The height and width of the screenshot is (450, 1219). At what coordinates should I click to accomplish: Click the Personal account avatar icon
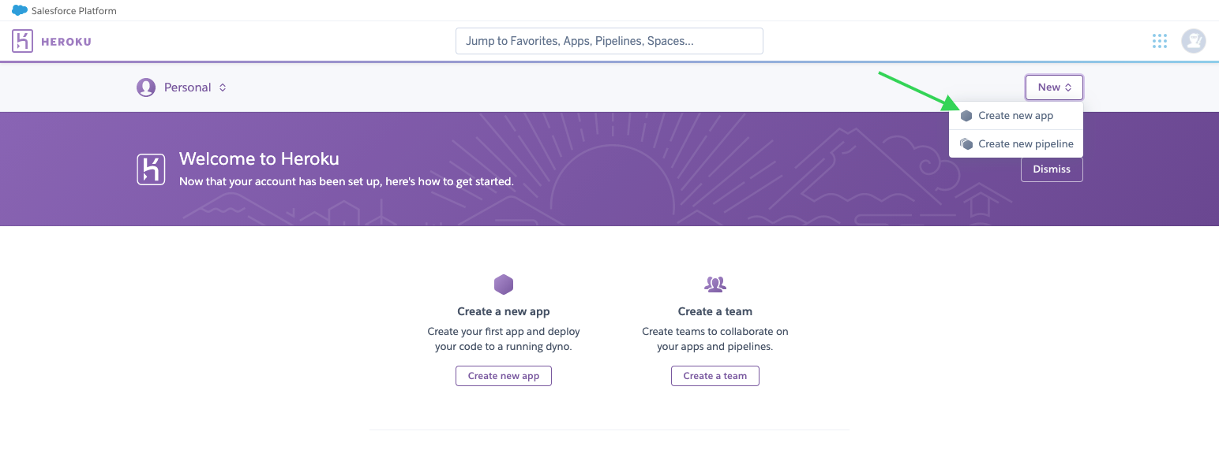pyautogui.click(x=146, y=87)
